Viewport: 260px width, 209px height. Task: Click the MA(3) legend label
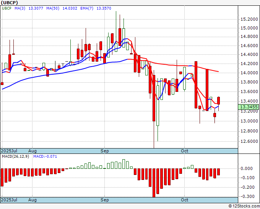tap(20, 8)
